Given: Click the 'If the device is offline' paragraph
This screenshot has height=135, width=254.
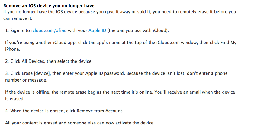Looking at the screenshot, I should [x=120, y=95].
